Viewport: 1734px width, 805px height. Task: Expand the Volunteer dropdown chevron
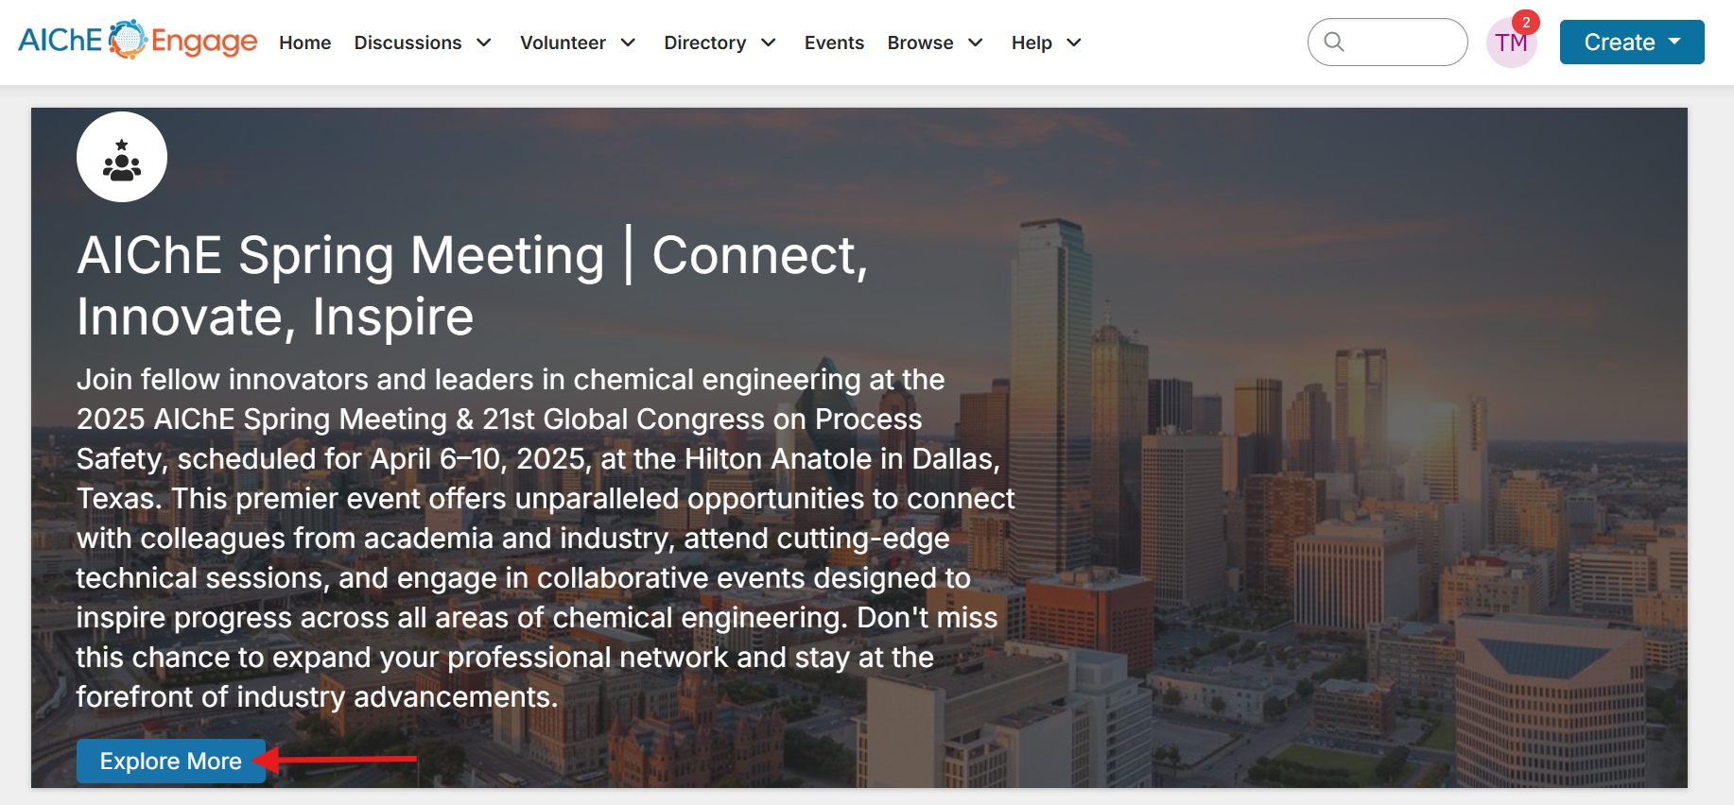pos(628,43)
